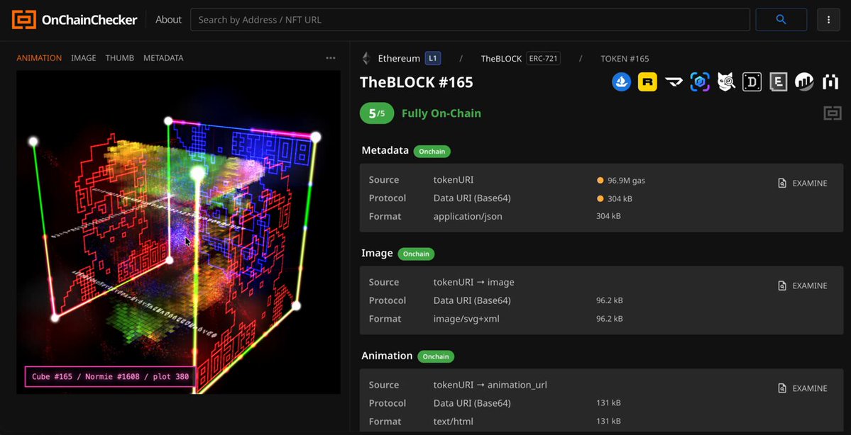Open the yellow Rarible icon
This screenshot has height=435, width=851.
pos(647,81)
